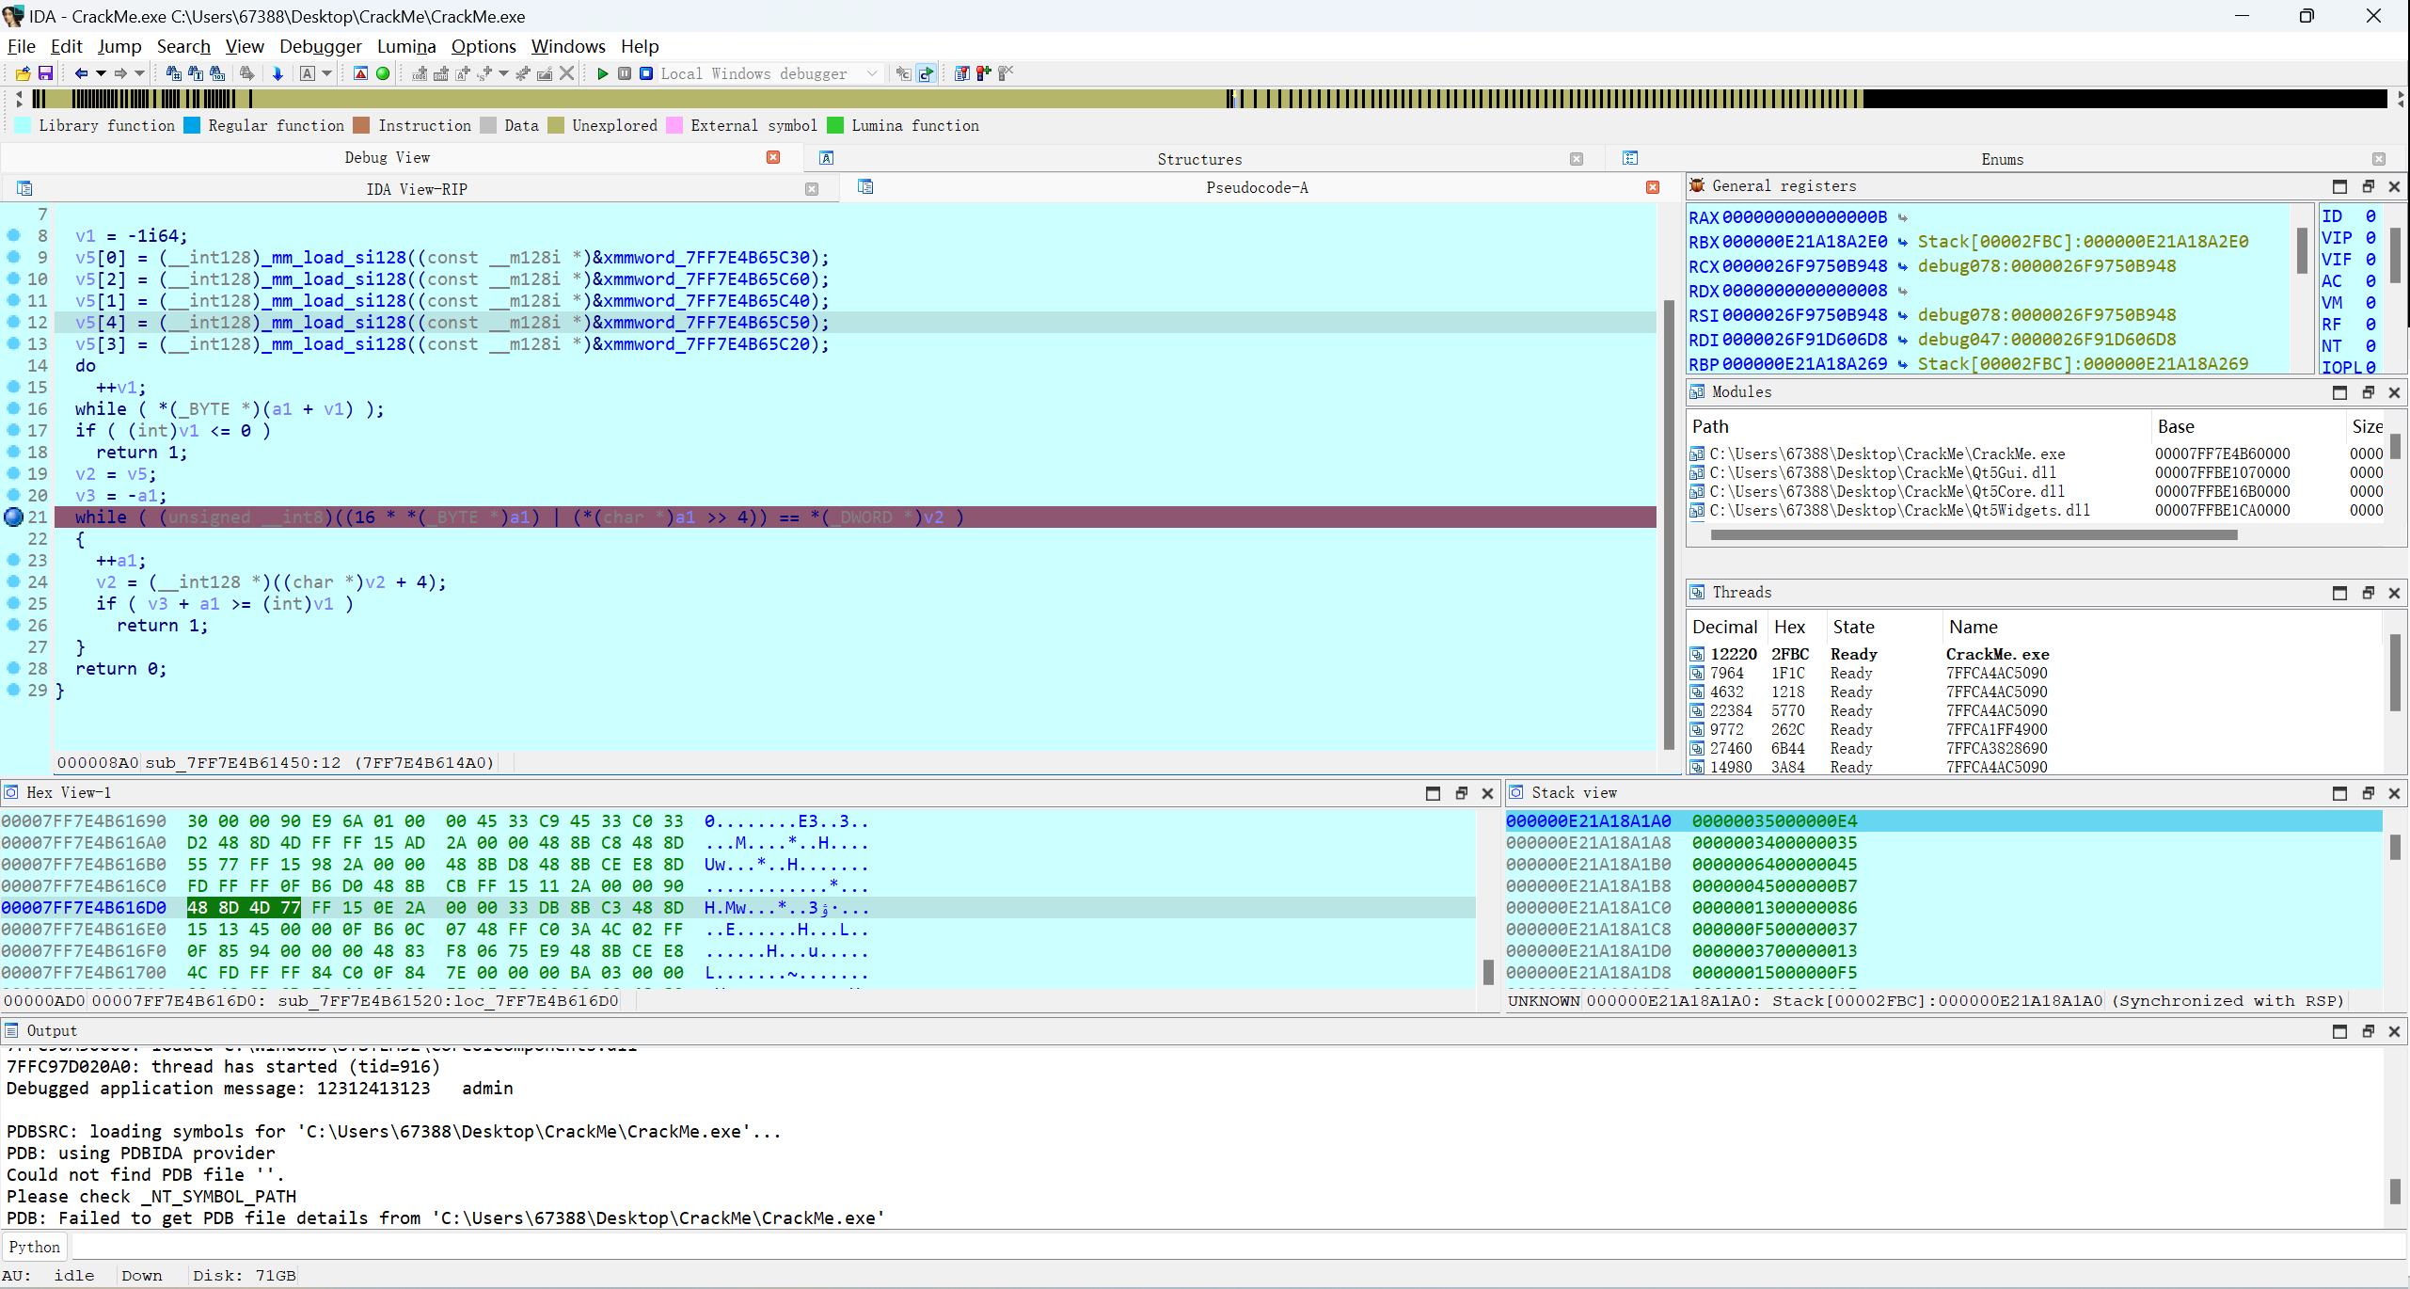Screen dimensions: 2410x1289
Task: Click the convert to code icon
Action: [420, 73]
